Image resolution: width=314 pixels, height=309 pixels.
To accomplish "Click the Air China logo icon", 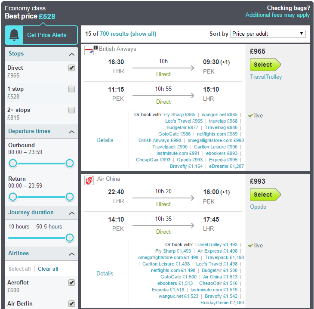I will click(89, 180).
